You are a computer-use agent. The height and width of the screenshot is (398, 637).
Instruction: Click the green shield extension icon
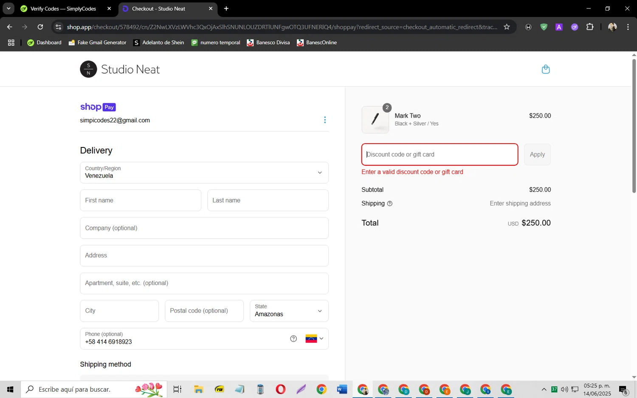click(544, 27)
